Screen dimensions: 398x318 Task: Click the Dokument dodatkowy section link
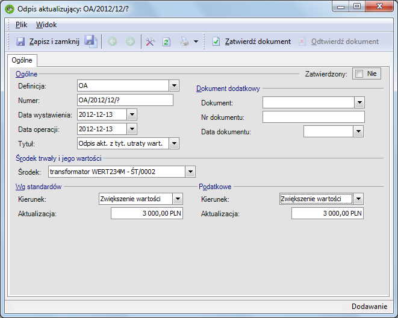pos(228,89)
